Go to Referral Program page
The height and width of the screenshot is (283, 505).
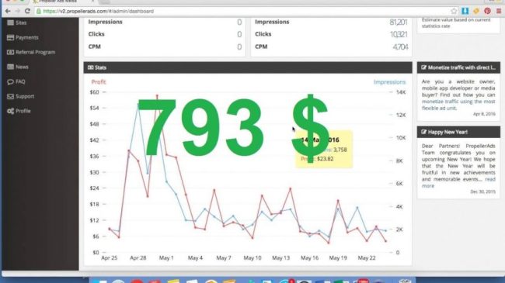point(31,52)
